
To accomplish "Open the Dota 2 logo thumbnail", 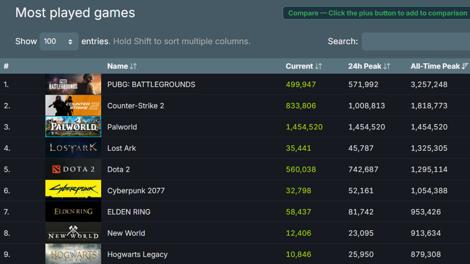I will click(73, 169).
